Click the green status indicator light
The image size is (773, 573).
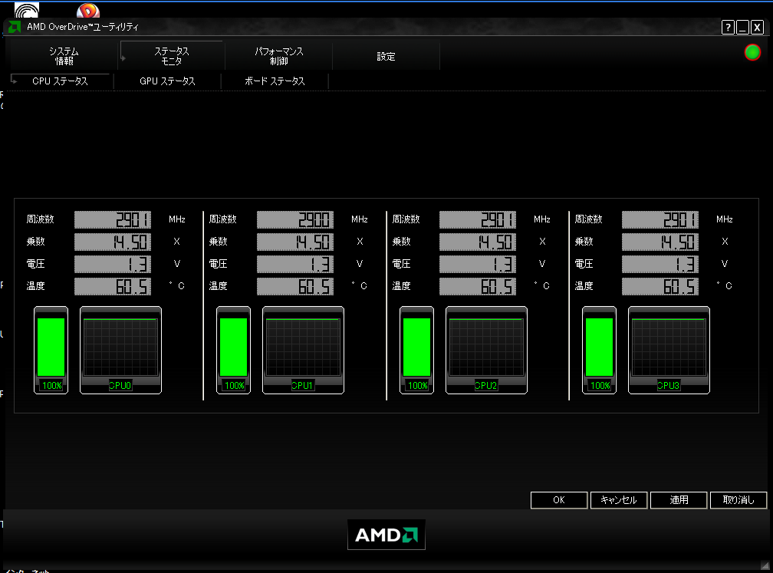[x=752, y=53]
